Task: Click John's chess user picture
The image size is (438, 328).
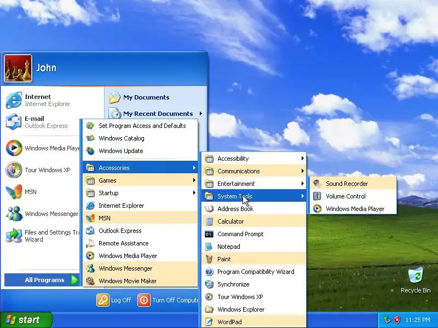Action: click(18, 68)
